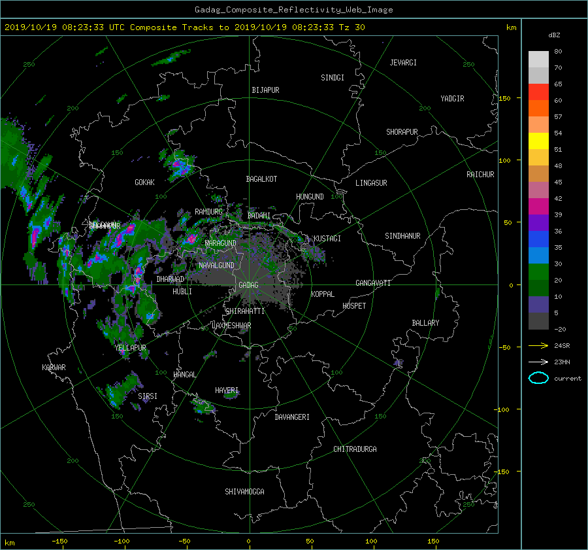The image size is (588, 550).
Task: Click the SHIRAHATTI city label
Action: coord(245,311)
